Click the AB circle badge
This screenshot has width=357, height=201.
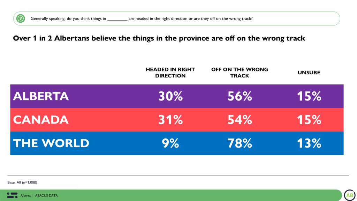349,195
